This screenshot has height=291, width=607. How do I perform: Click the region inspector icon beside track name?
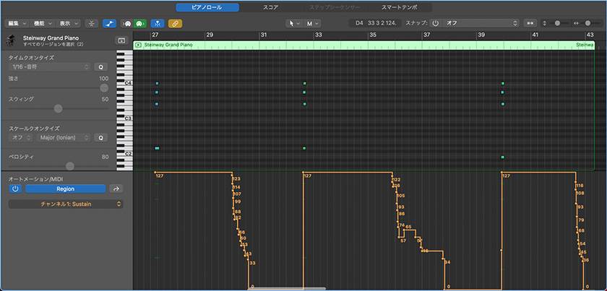121,40
